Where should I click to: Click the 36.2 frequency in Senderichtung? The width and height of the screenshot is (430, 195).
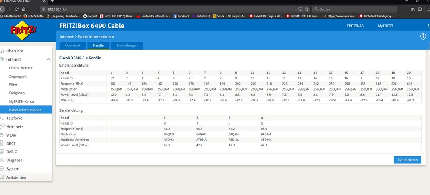tap(167, 128)
